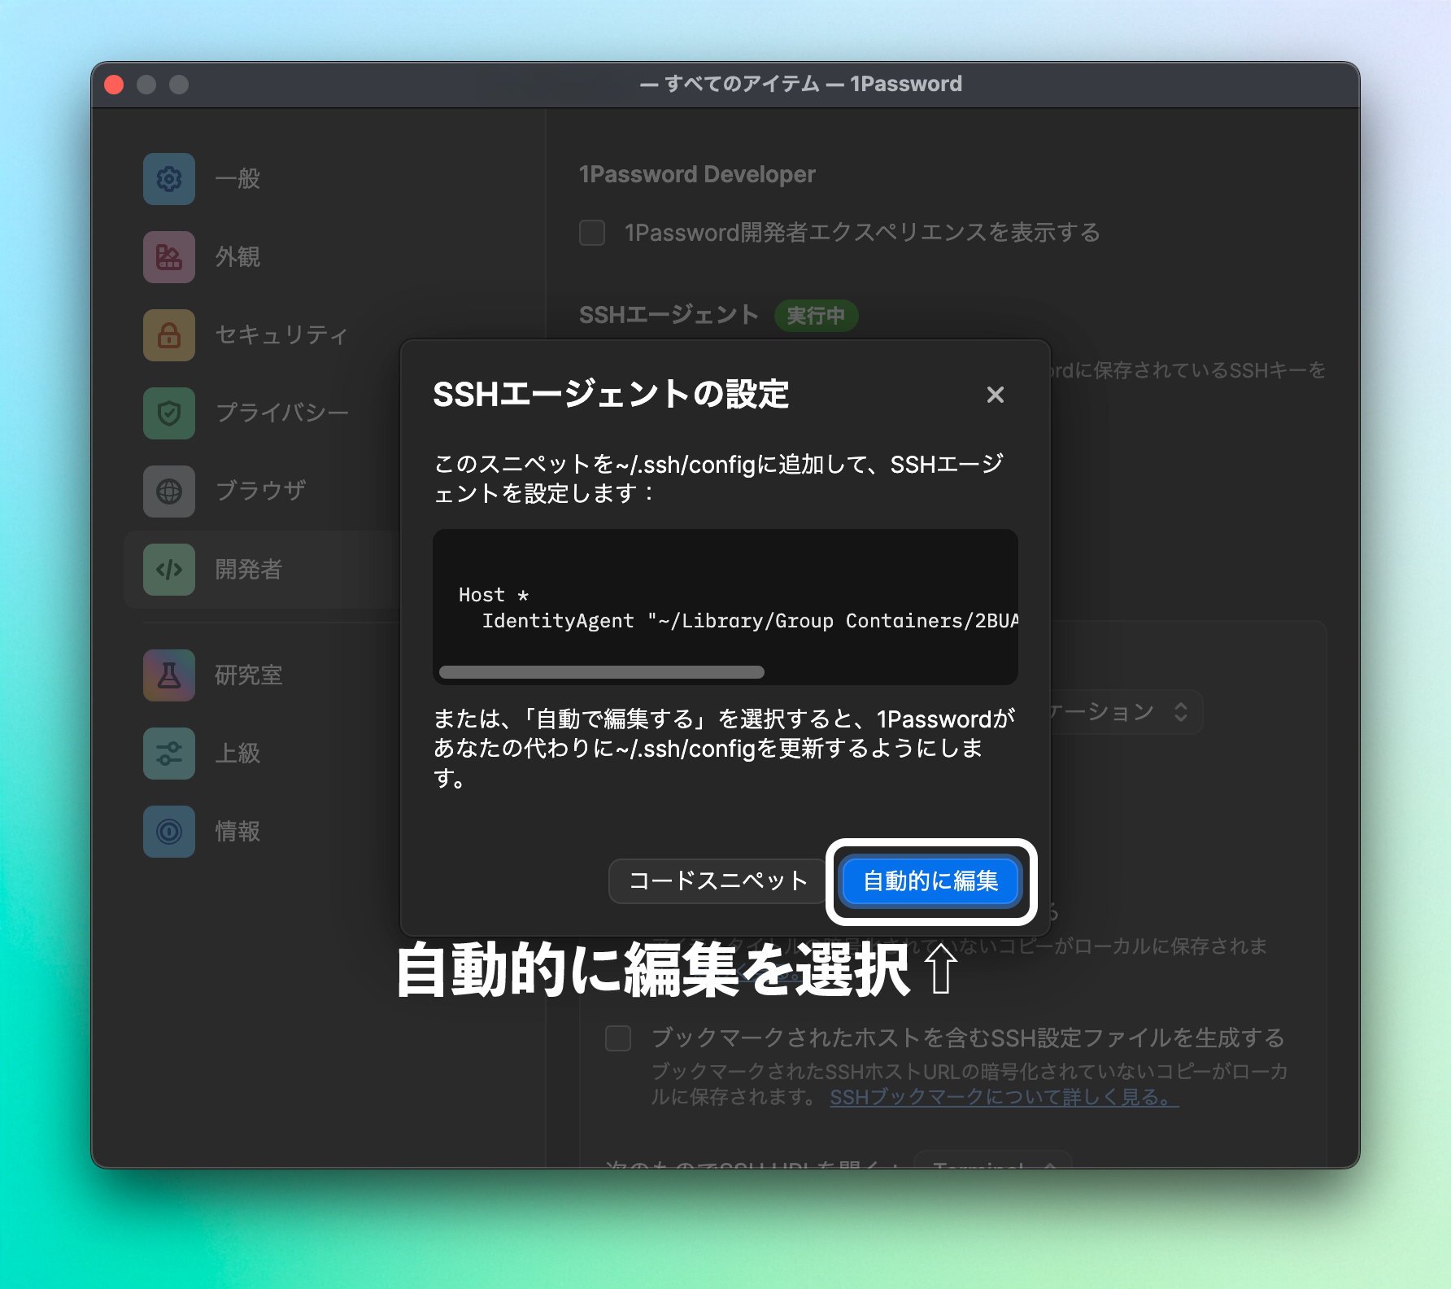Image resolution: width=1451 pixels, height=1289 pixels.
Task: Select the 外観 appearance icon
Action: 168,257
